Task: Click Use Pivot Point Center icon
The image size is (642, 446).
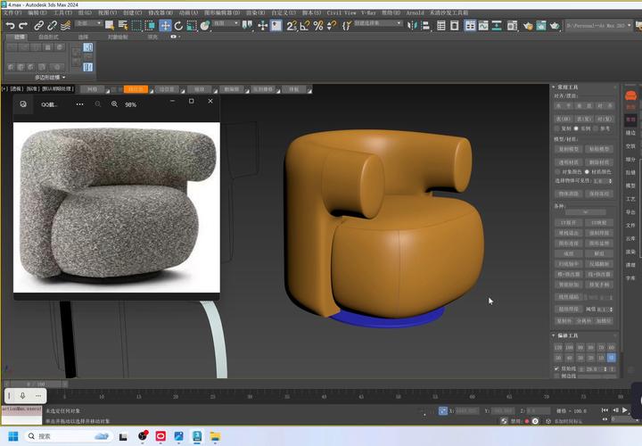Action: (247, 25)
